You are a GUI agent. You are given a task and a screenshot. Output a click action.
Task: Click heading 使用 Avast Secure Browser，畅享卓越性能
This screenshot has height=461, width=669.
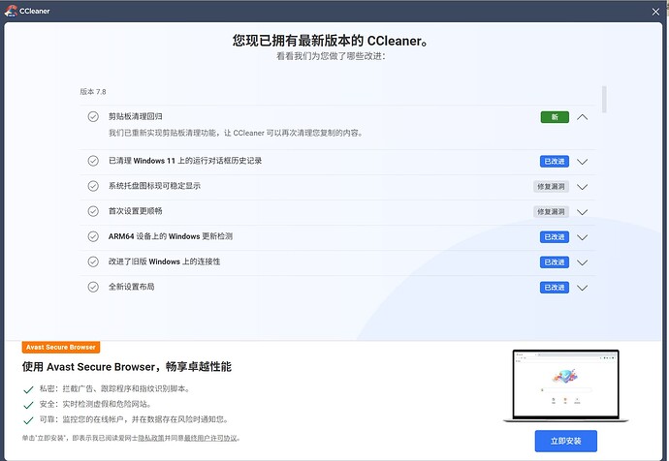point(127,367)
